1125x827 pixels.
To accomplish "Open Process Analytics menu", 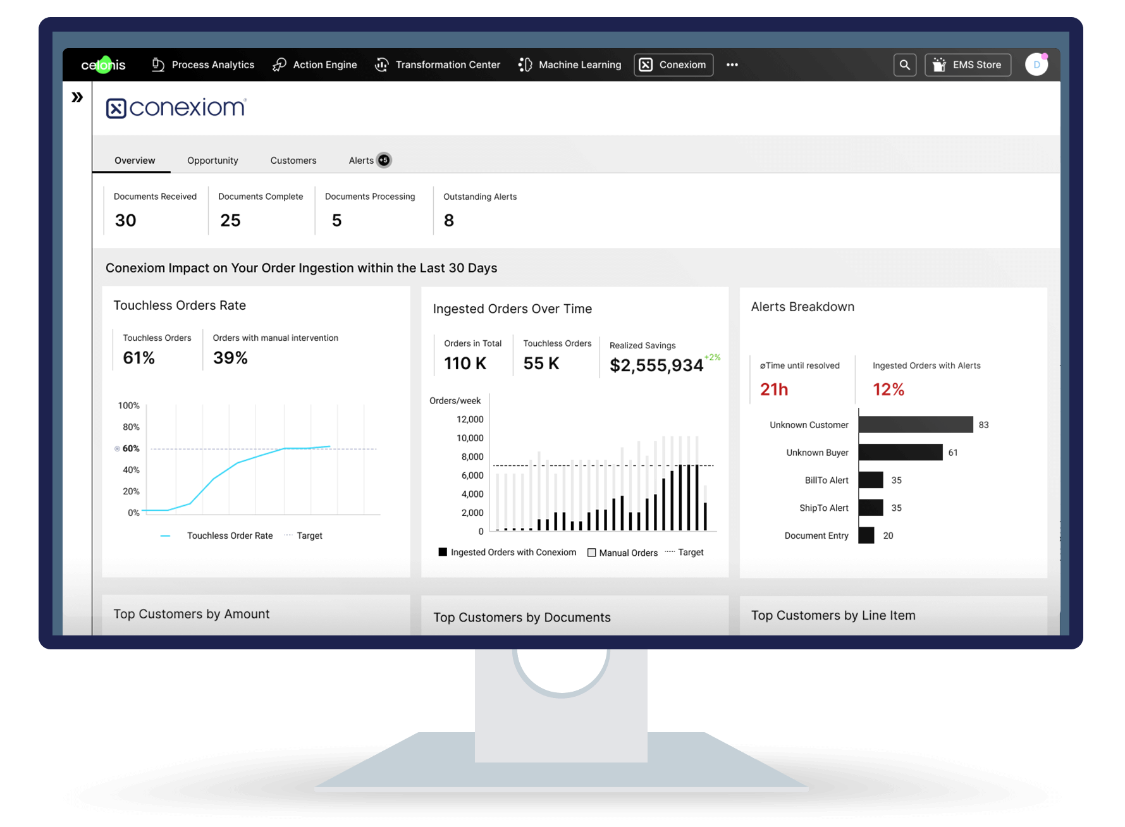I will pyautogui.click(x=203, y=64).
